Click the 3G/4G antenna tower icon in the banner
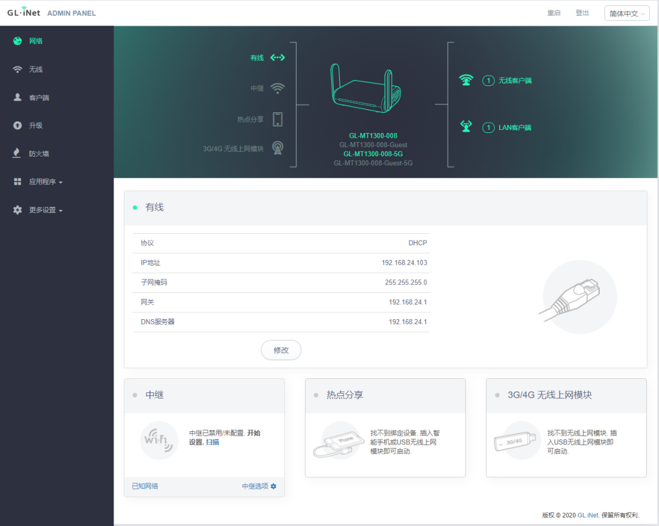 (278, 148)
